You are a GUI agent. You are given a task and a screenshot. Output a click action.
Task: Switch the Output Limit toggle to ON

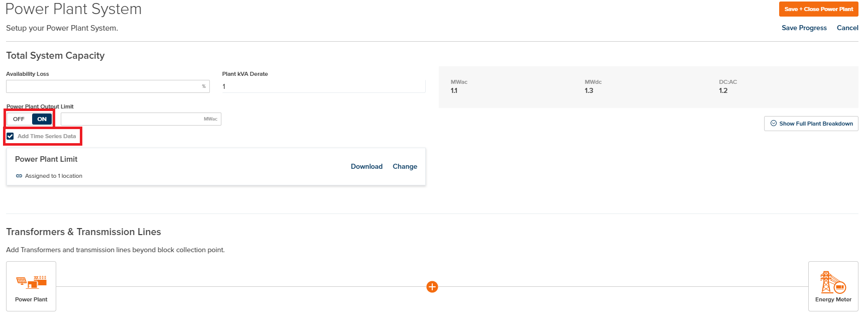[42, 119]
